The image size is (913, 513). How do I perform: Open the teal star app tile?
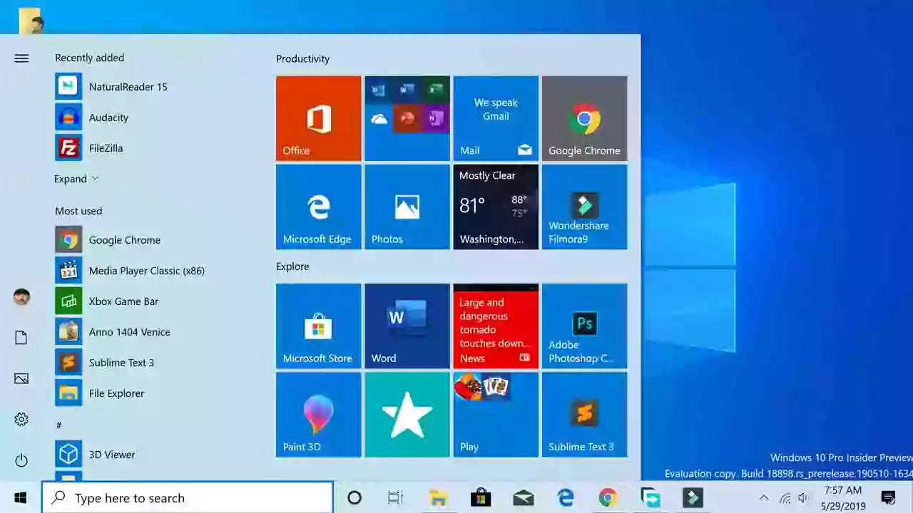click(407, 415)
